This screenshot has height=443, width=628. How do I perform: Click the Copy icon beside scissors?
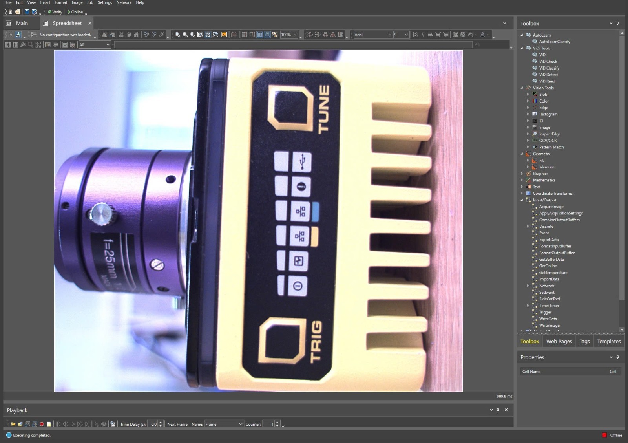129,35
